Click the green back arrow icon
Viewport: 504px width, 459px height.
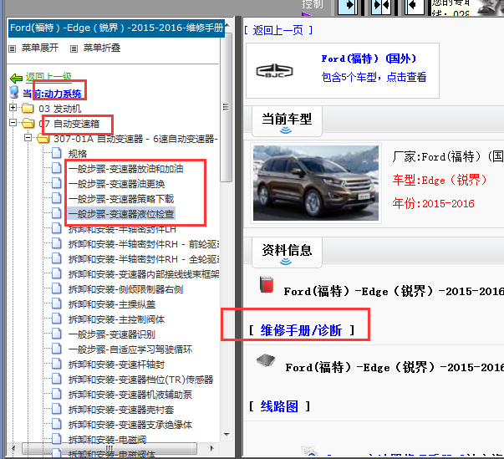[x=16, y=78]
